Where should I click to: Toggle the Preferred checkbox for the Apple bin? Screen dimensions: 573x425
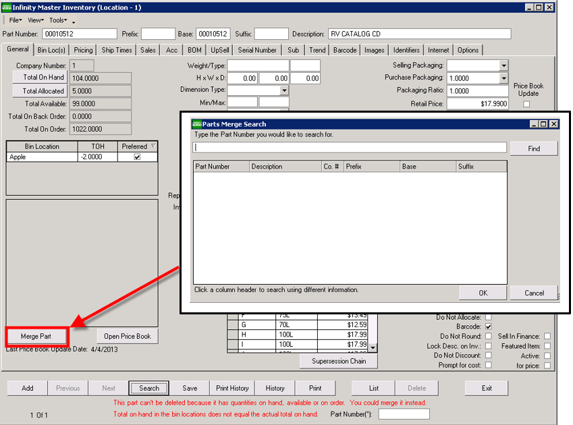[x=137, y=157]
